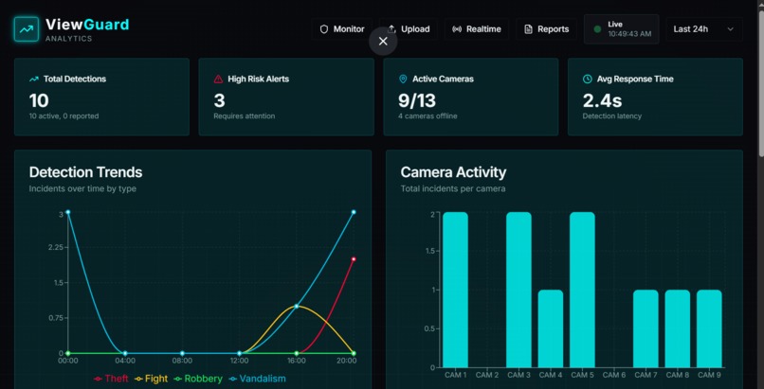764x389 pixels.
Task: Click the "4 cameras offline" text
Action: tap(427, 116)
